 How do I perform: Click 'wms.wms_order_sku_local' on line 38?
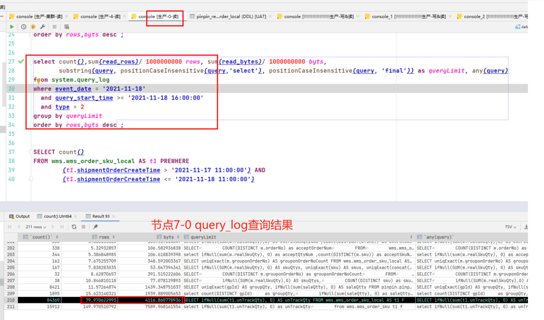coord(93,161)
